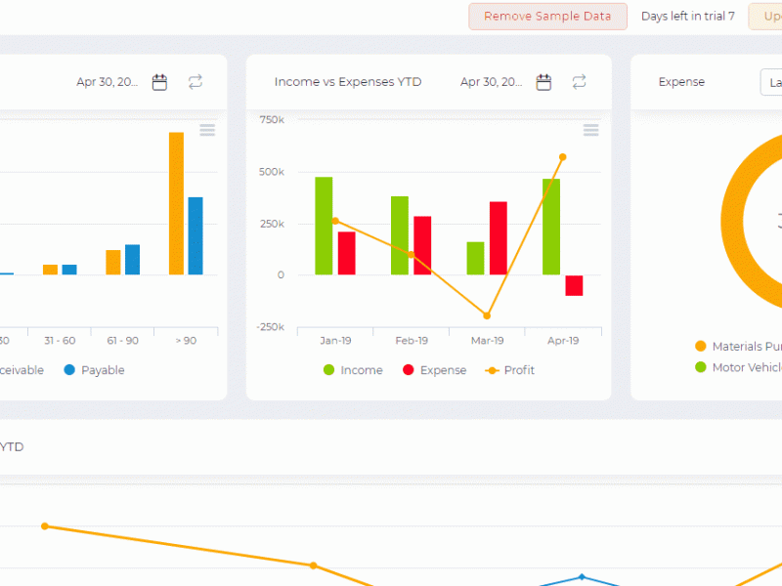
Task: Click the 750k axis value
Action: [272, 119]
